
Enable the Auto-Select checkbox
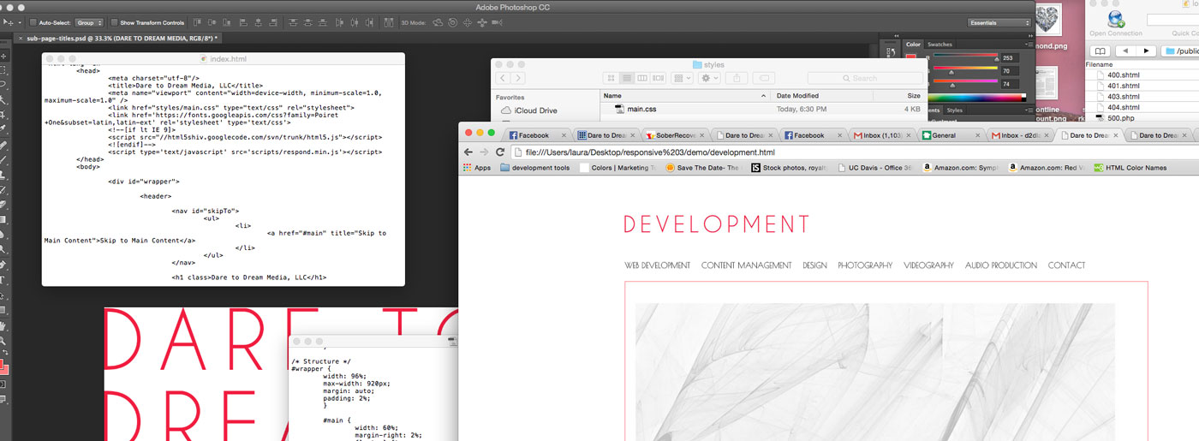(x=33, y=22)
